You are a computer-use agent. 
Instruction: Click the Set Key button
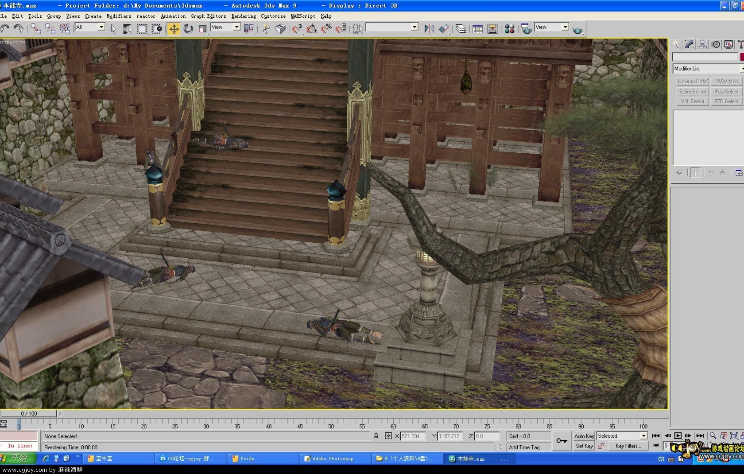point(584,446)
